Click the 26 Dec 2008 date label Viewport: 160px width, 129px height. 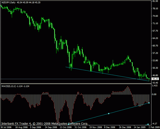click(125, 127)
